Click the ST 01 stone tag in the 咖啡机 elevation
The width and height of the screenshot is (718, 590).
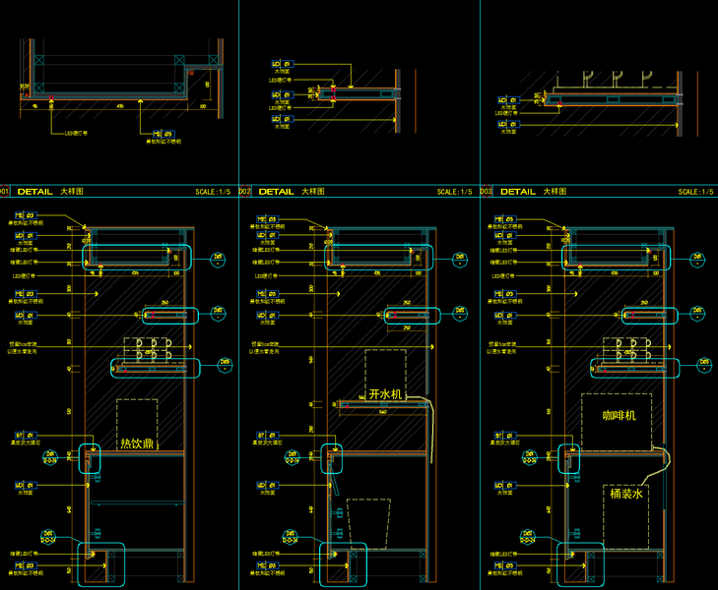click(505, 436)
